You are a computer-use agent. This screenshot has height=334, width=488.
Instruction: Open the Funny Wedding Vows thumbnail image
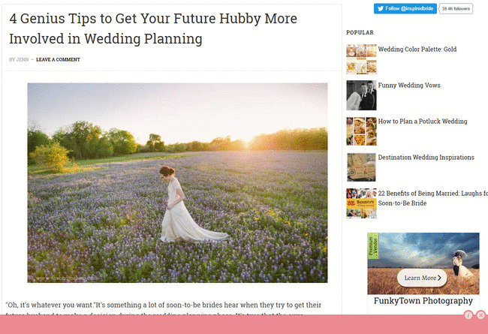coord(361,95)
